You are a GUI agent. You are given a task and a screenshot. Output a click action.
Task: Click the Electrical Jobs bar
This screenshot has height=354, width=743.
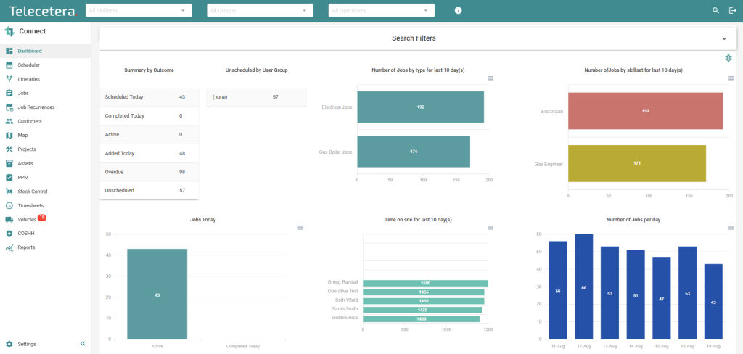click(420, 107)
